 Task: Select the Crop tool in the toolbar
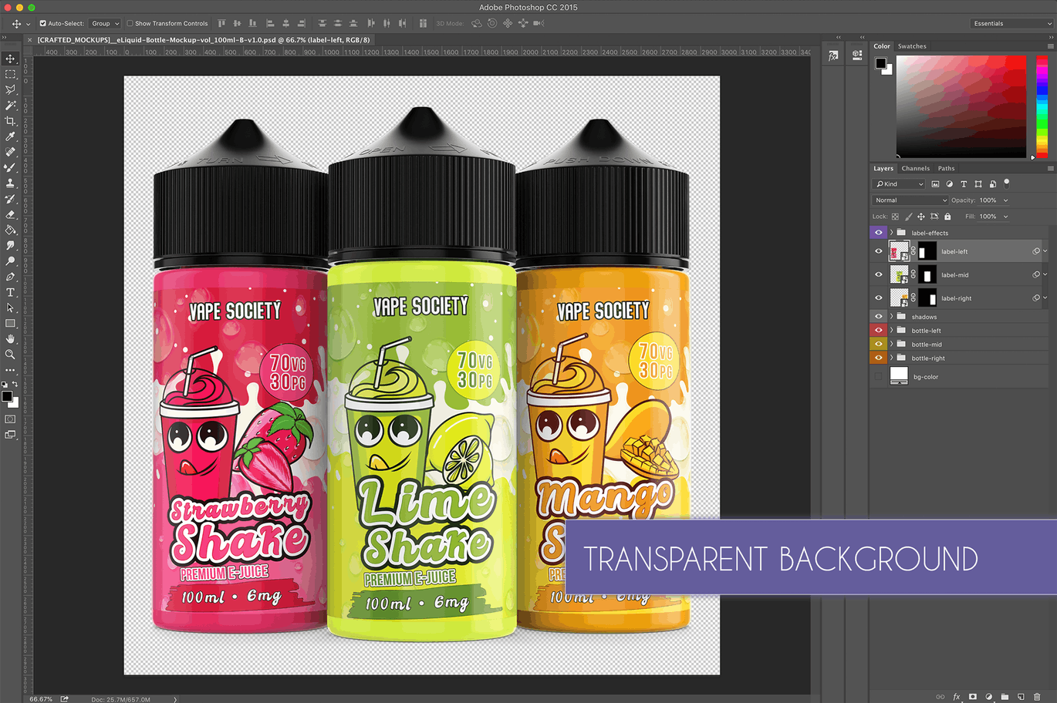pos(10,120)
